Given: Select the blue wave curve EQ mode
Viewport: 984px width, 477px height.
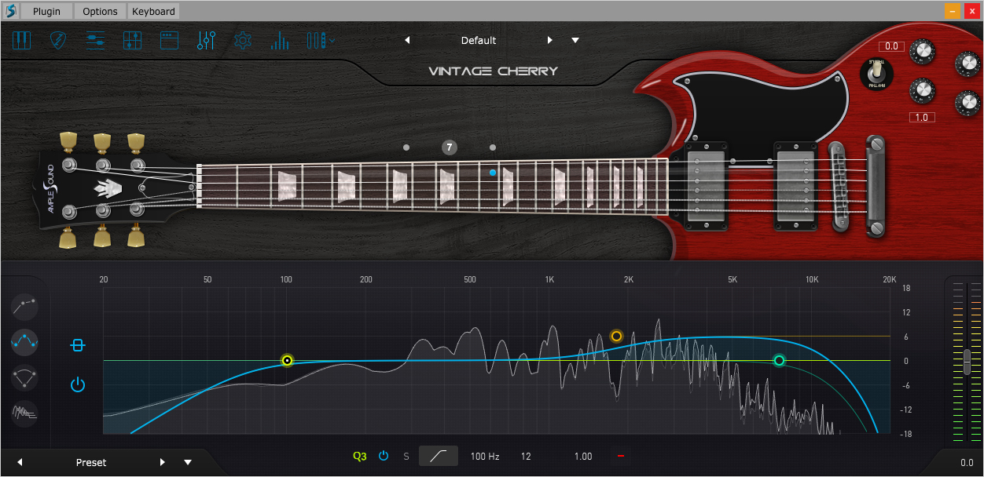Looking at the screenshot, I should tap(24, 342).
